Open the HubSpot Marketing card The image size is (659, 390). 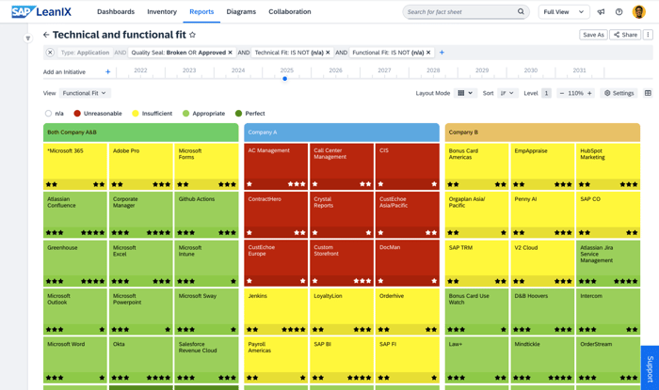(608, 166)
